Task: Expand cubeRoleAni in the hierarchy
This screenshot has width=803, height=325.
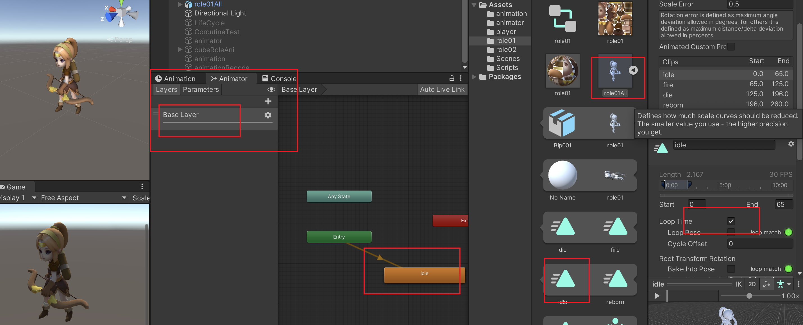Action: (x=180, y=49)
